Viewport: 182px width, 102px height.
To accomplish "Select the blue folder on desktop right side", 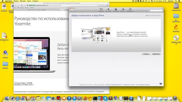I will (176, 16).
